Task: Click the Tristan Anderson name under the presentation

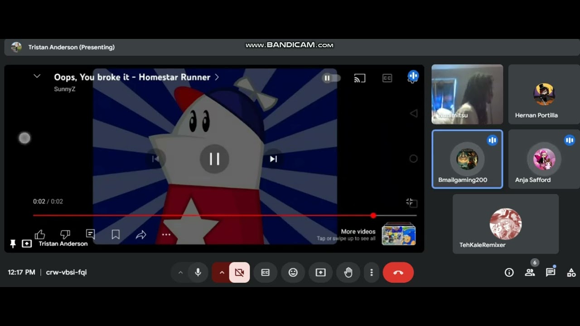Action: [x=63, y=244]
